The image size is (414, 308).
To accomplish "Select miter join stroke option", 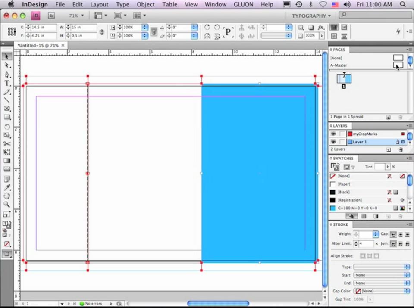I will 393,244.
